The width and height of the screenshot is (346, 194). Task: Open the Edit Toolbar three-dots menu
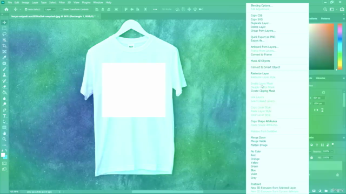(4, 145)
